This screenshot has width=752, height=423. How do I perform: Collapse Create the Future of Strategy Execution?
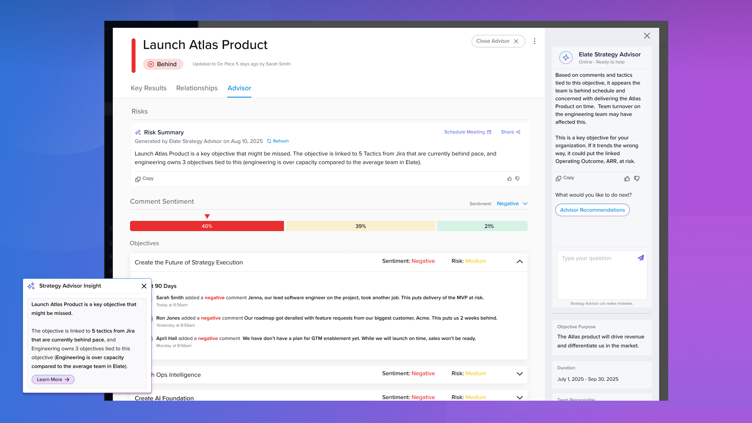[520, 262]
